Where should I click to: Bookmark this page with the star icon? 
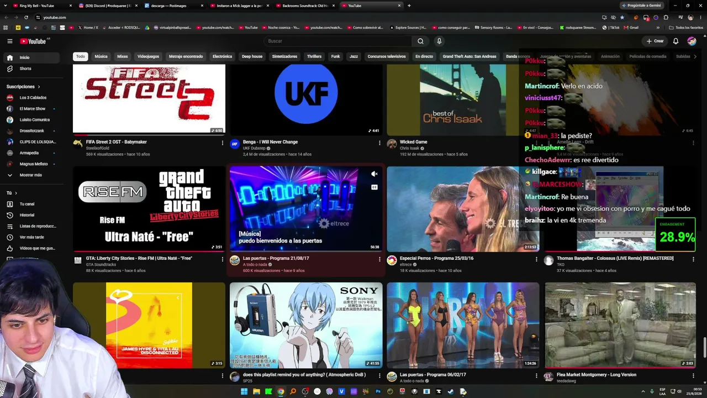point(622,17)
